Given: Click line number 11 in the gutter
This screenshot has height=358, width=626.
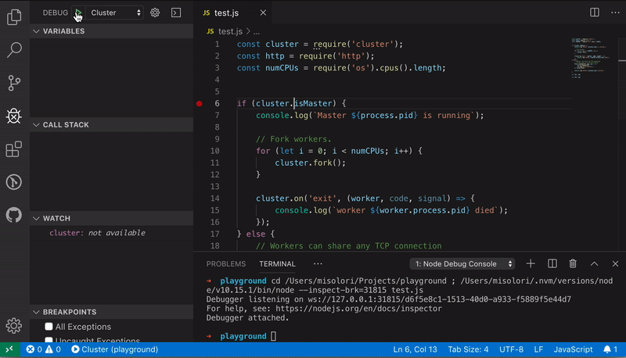Looking at the screenshot, I should pos(214,163).
